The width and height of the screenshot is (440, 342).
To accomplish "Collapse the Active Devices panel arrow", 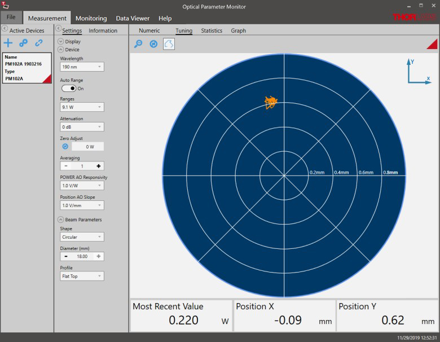I will [5, 29].
